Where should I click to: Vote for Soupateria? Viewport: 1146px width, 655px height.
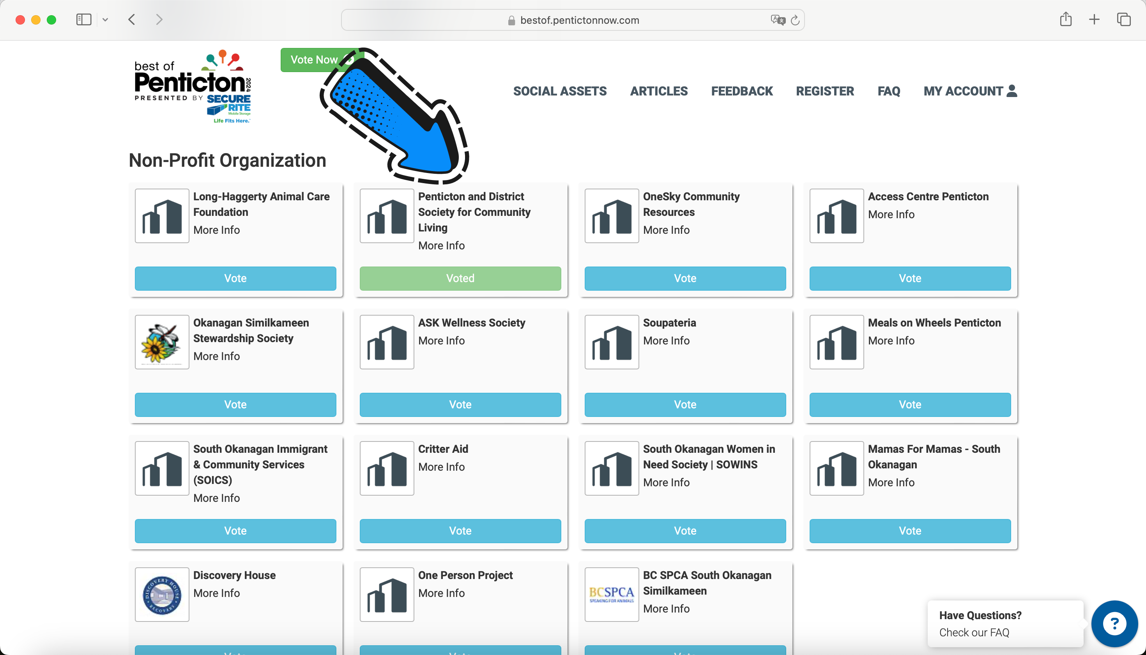tap(684, 404)
